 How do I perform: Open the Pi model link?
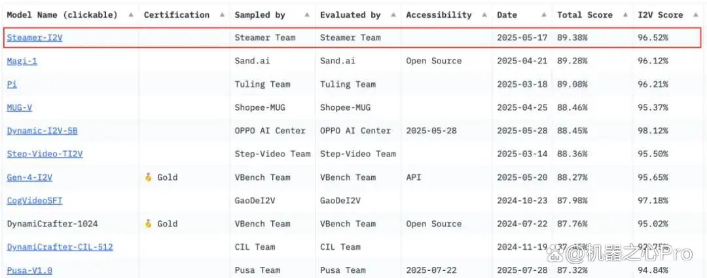click(12, 84)
